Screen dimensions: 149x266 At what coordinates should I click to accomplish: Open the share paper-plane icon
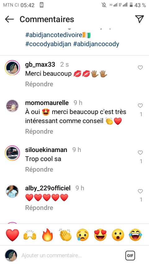pos(139,19)
